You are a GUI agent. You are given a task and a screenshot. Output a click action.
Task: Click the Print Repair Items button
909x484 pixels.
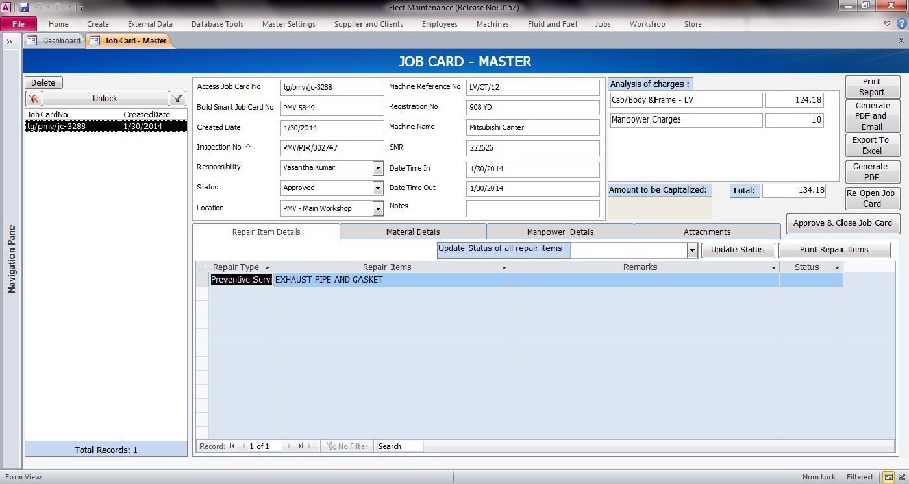834,250
